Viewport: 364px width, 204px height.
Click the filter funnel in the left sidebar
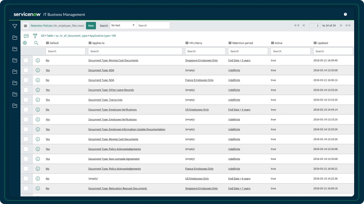coord(15,26)
